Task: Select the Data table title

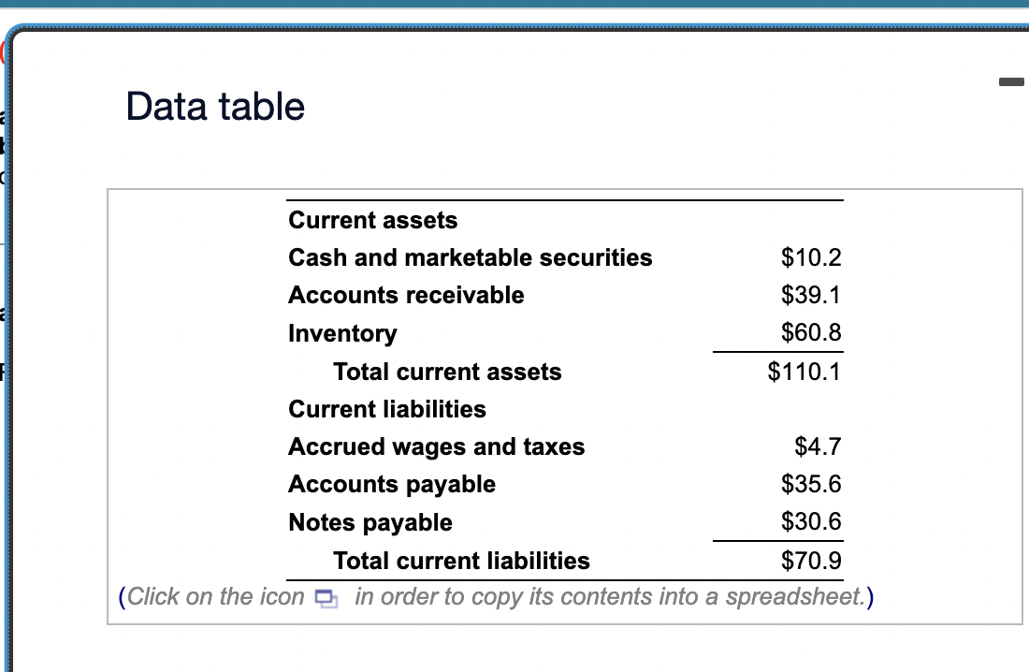Action: pyautogui.click(x=213, y=106)
